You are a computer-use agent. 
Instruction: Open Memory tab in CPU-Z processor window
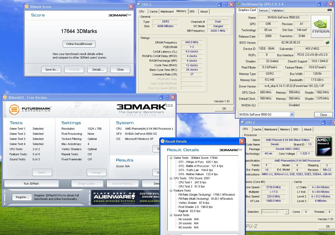[285, 129]
